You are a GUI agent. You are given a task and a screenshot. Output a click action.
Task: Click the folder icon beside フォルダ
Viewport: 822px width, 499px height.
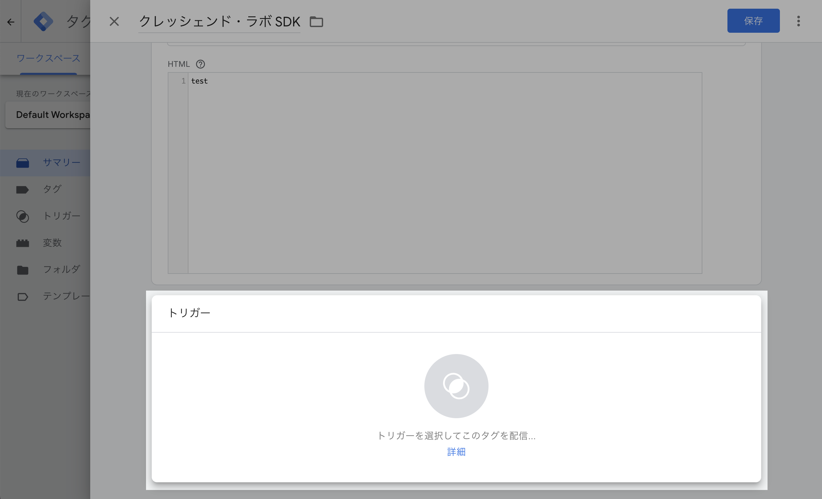point(22,270)
